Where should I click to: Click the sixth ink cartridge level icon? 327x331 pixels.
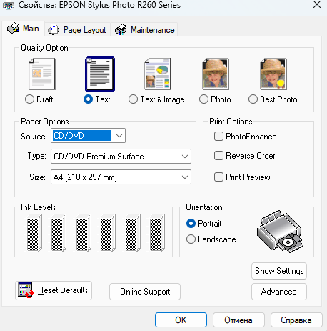(157, 233)
